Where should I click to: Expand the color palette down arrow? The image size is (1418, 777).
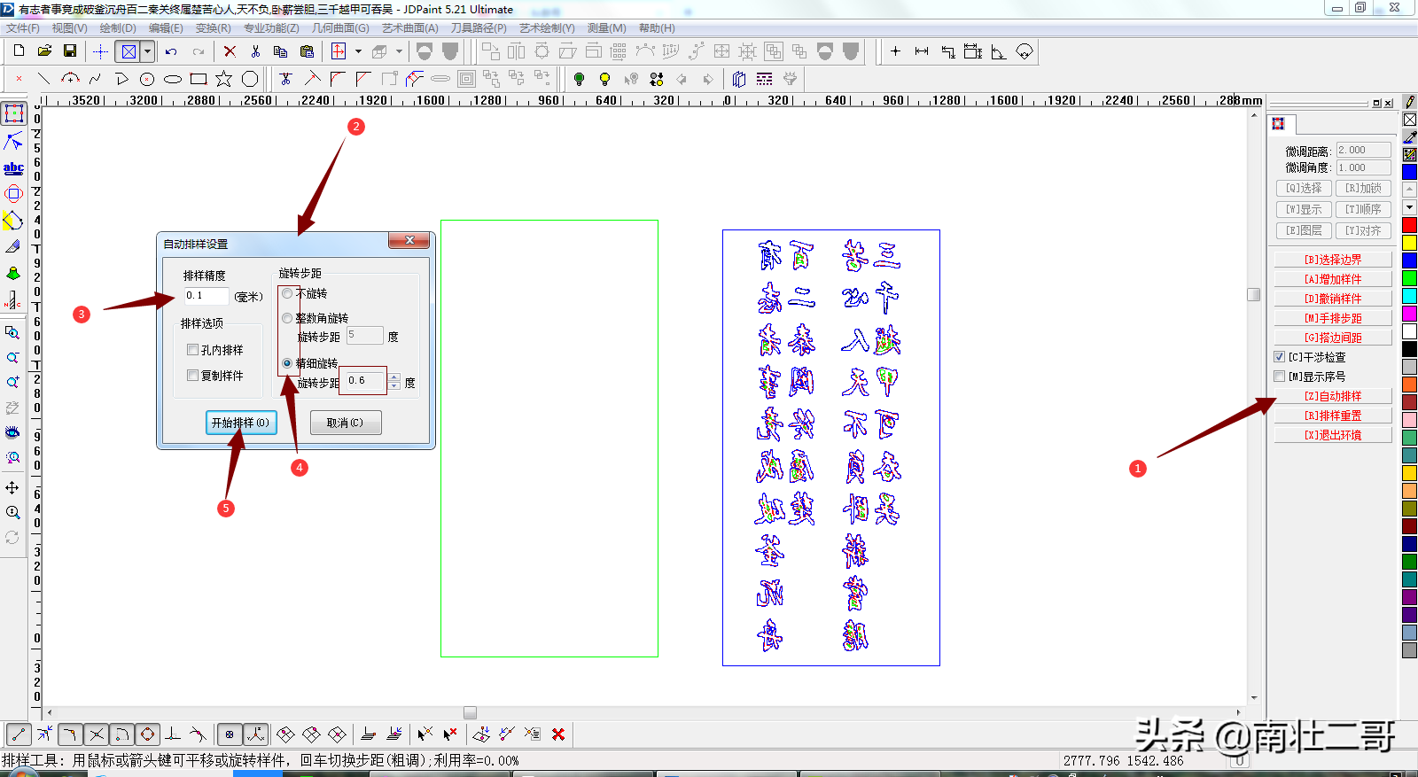tap(1410, 207)
